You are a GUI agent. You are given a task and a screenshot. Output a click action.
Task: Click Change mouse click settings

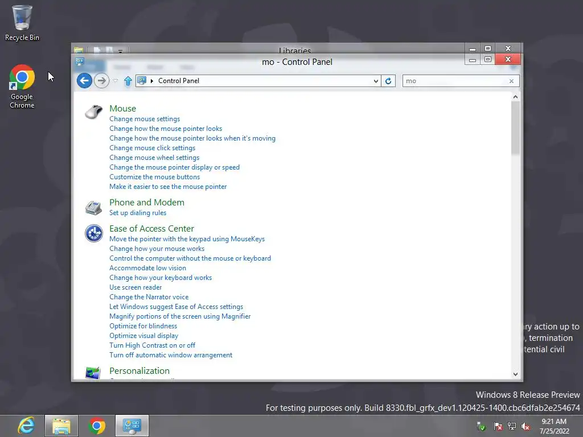point(152,148)
